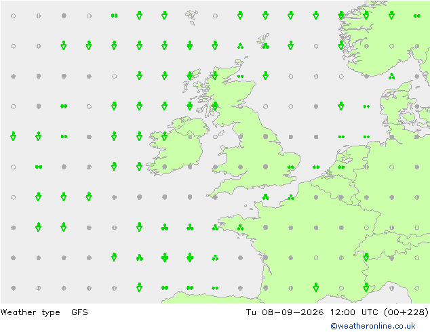Select the green shower symbol in southwestern France
Viewport: 430px width, 332px height.
(x=315, y=287)
